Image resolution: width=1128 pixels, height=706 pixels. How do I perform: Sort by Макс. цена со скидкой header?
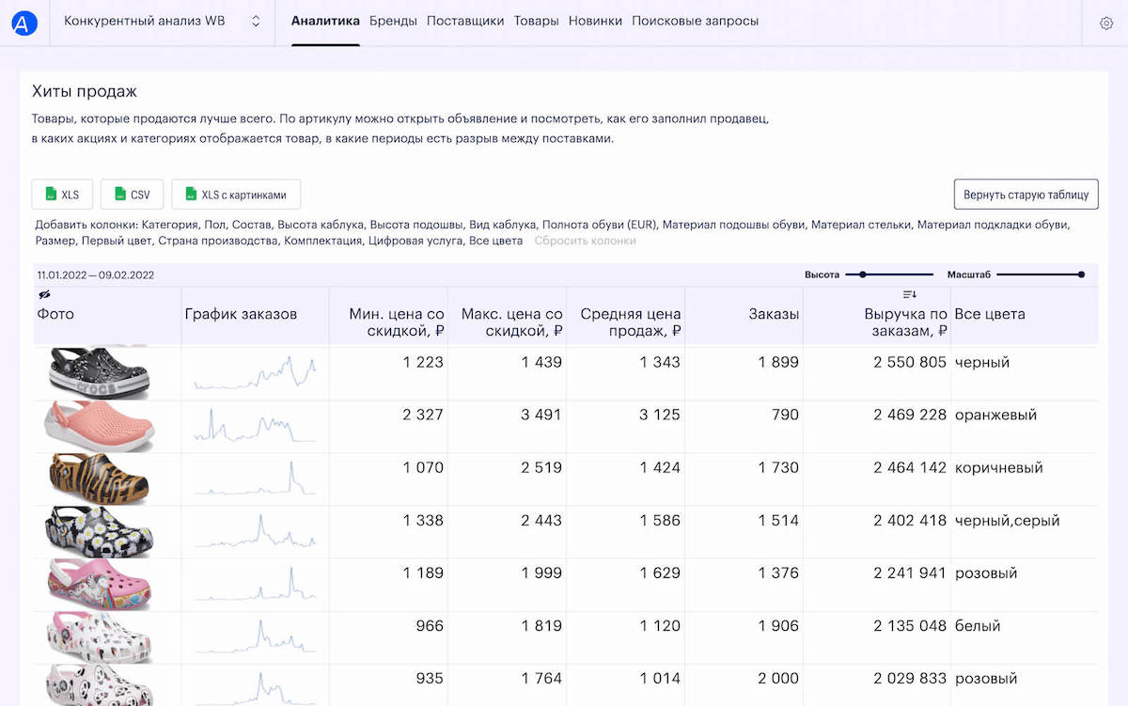512,322
